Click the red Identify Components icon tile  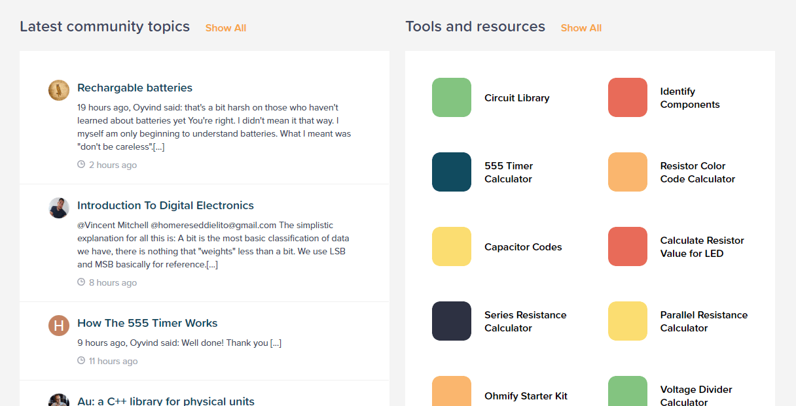pos(627,97)
